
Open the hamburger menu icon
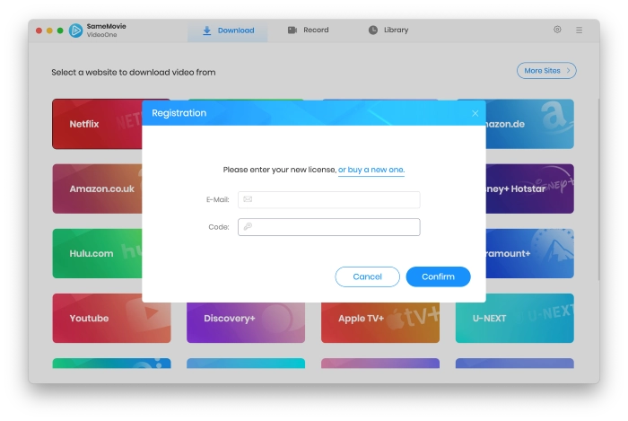click(580, 30)
